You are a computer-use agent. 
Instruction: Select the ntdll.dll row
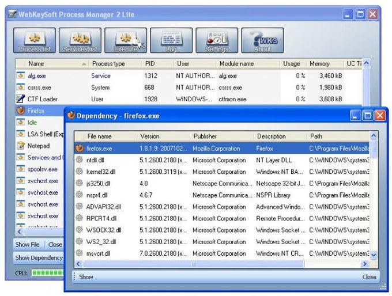(x=222, y=160)
